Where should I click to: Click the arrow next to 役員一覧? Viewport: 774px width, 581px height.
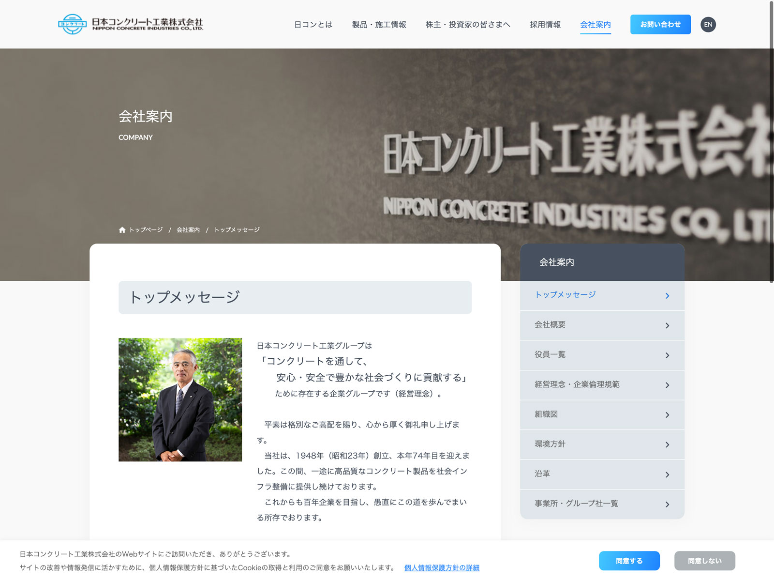click(667, 355)
